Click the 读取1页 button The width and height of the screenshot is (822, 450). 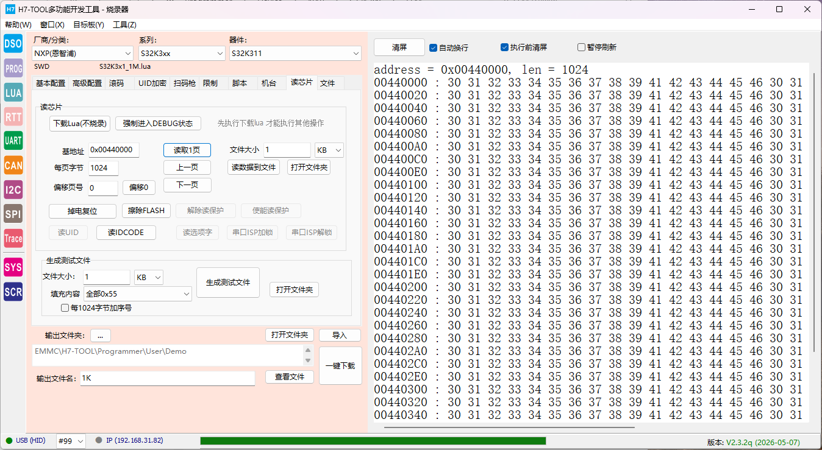click(187, 150)
